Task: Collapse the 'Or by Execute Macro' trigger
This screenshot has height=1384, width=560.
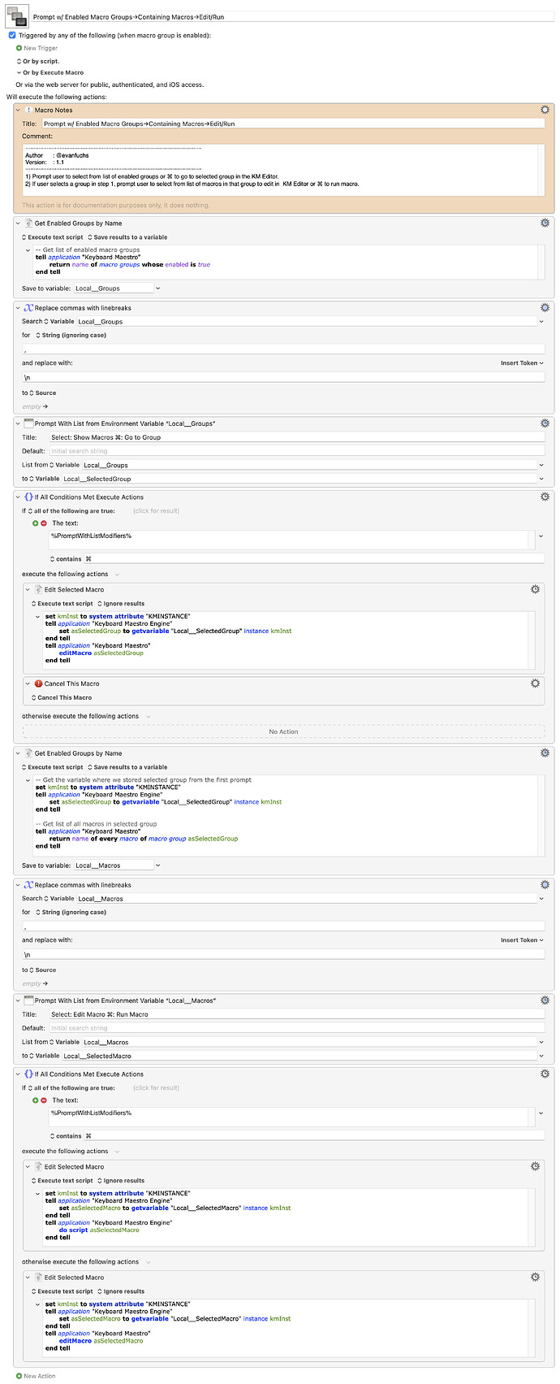Action: tap(19, 72)
